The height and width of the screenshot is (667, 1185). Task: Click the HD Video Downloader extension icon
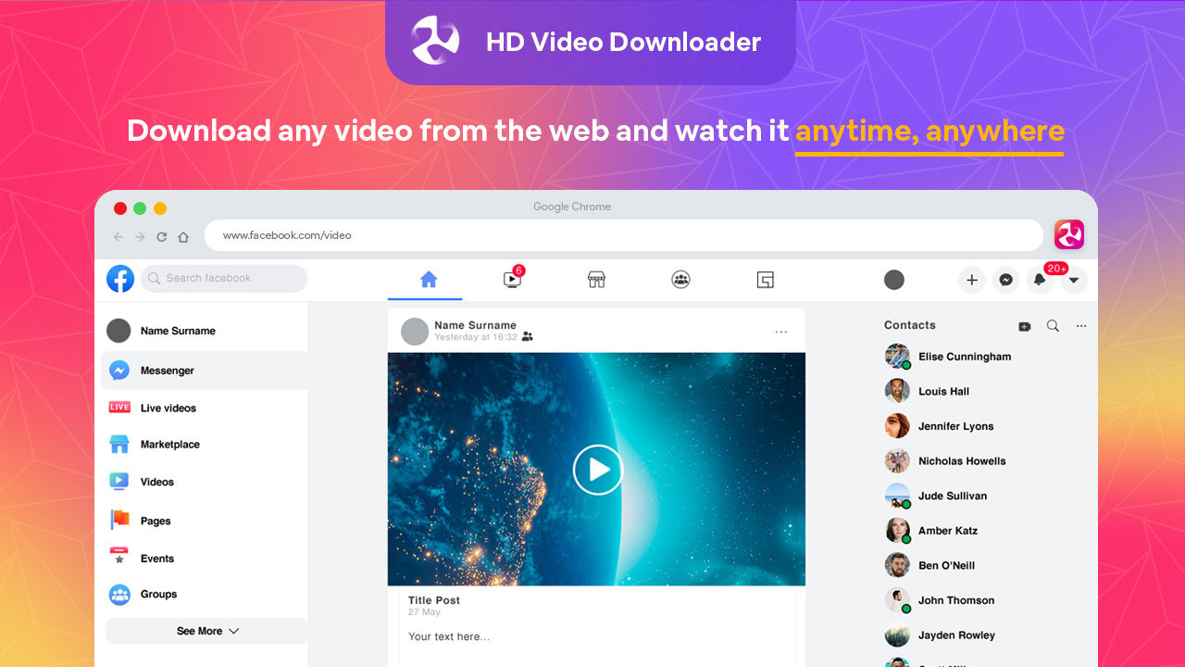pos(1069,234)
